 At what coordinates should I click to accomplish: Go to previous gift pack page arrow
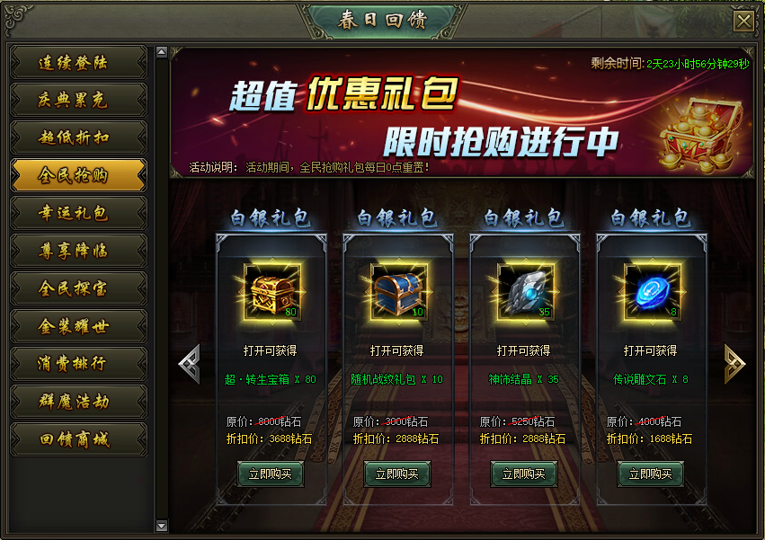pyautogui.click(x=190, y=364)
